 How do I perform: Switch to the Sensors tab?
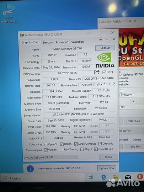point(48,42)
